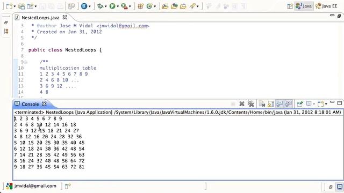Click the 'public class NestedLoops {' code line
344x193 pixels.
coord(65,50)
